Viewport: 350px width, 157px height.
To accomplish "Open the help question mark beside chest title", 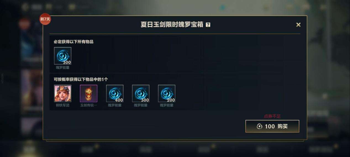I will pyautogui.click(x=208, y=25).
